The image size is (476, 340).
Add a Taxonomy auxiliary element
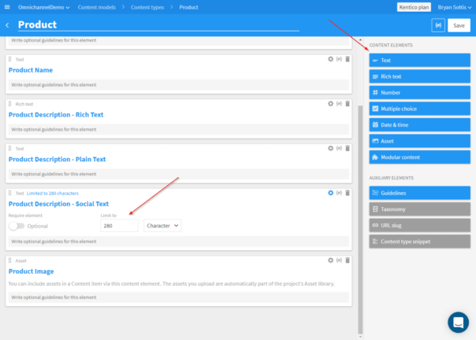(x=419, y=209)
